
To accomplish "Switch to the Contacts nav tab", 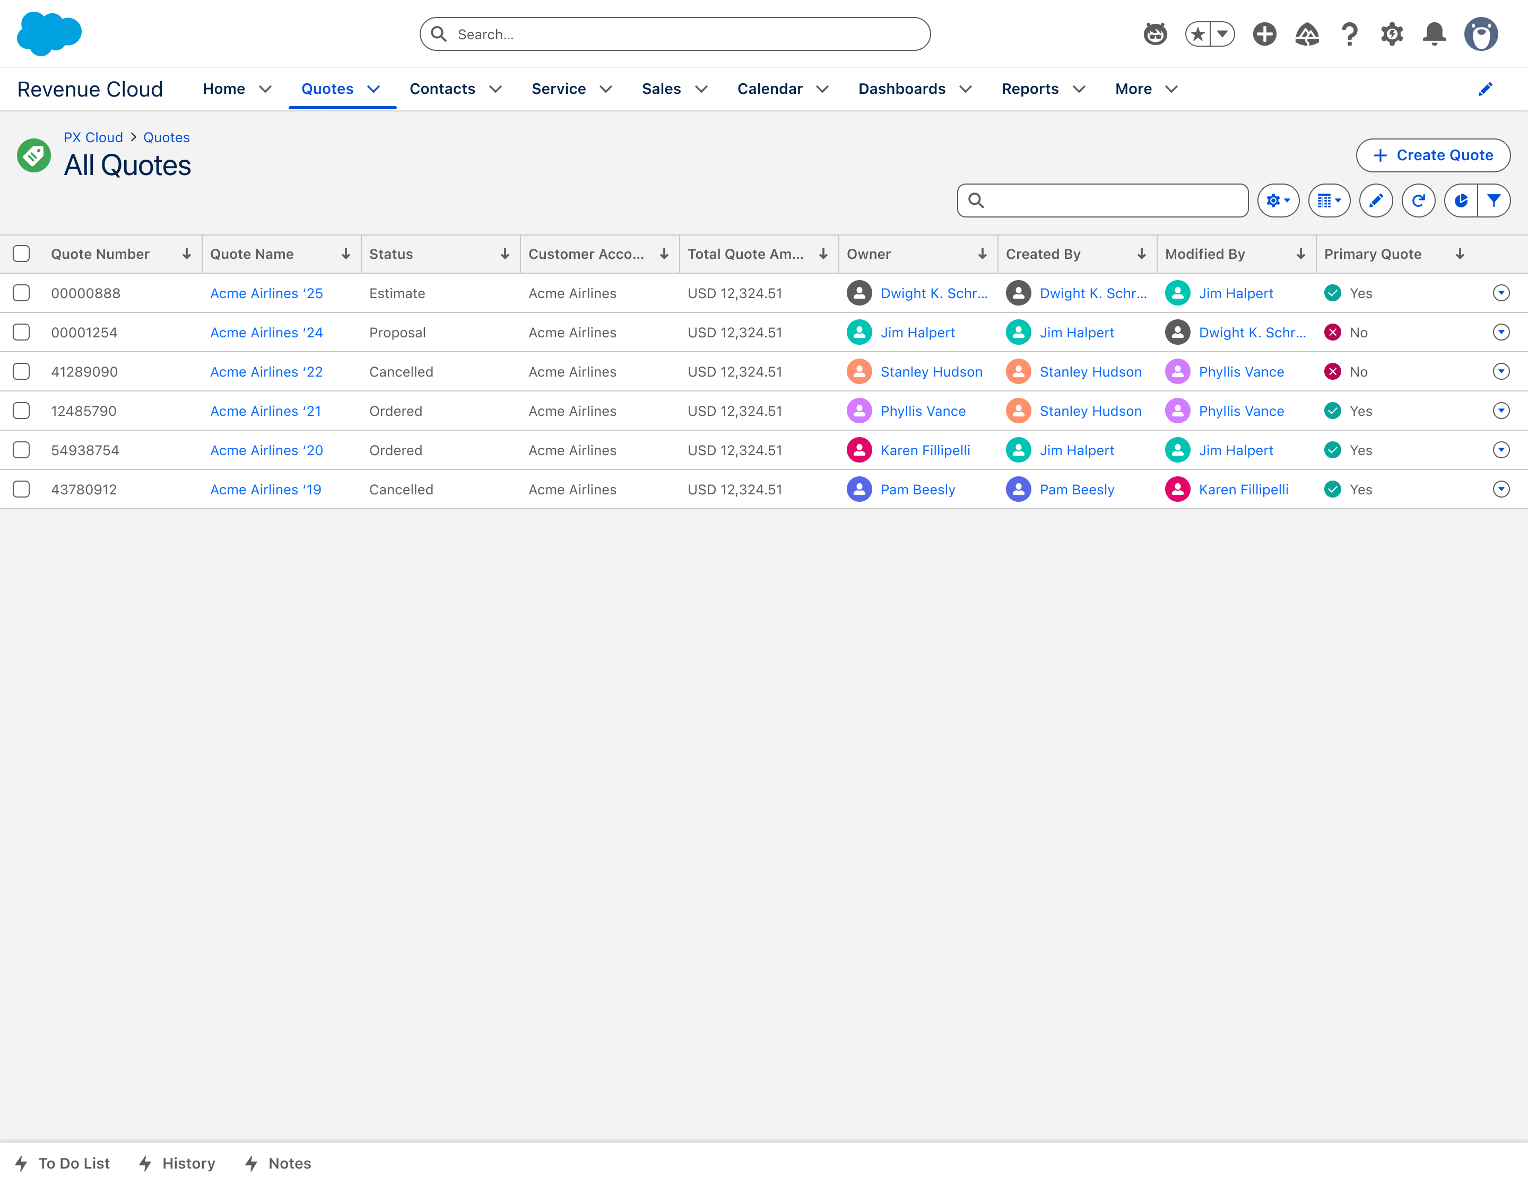I will [442, 89].
